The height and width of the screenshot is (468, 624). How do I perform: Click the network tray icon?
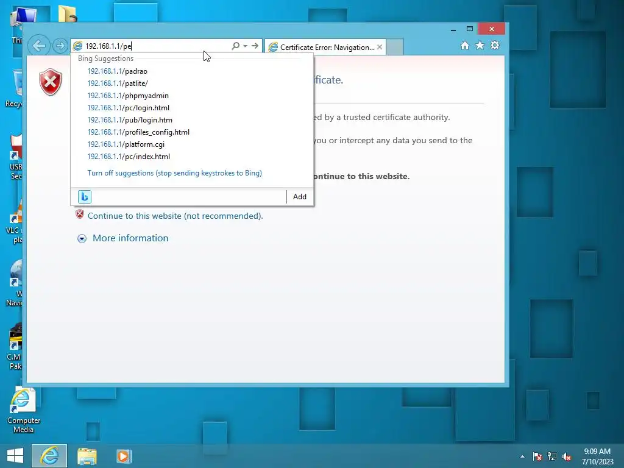552,456
